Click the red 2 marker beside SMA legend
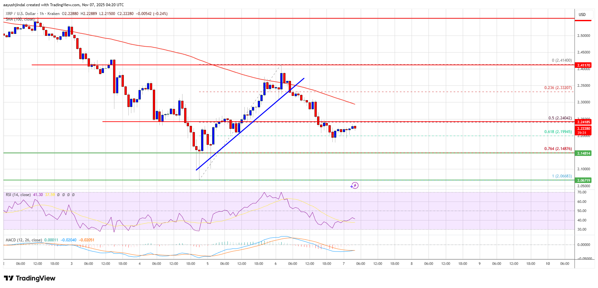The width and height of the screenshot is (598, 288). (38, 19)
